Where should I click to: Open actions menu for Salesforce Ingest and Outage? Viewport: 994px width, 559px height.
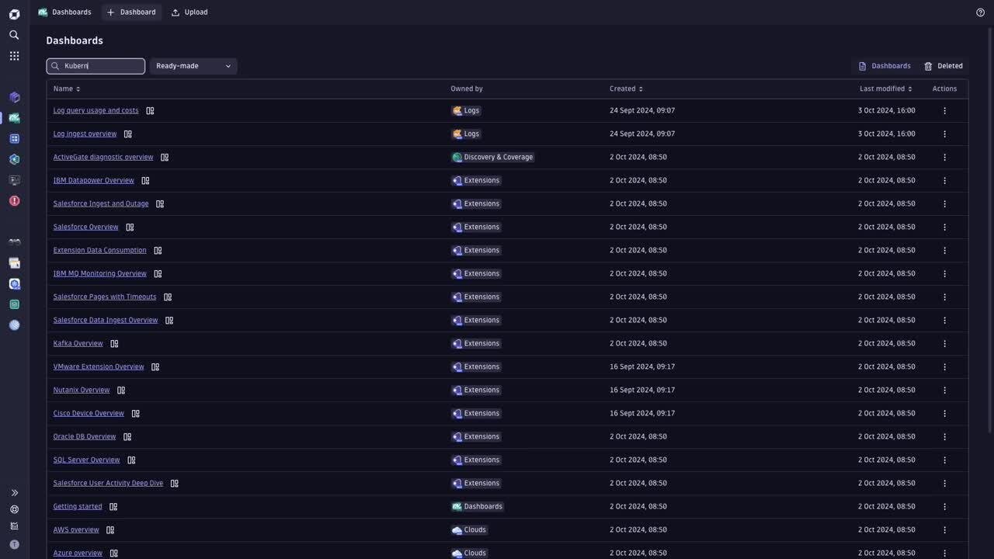944,204
